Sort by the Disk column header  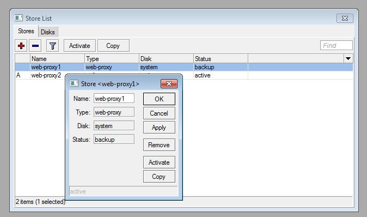click(x=166, y=58)
